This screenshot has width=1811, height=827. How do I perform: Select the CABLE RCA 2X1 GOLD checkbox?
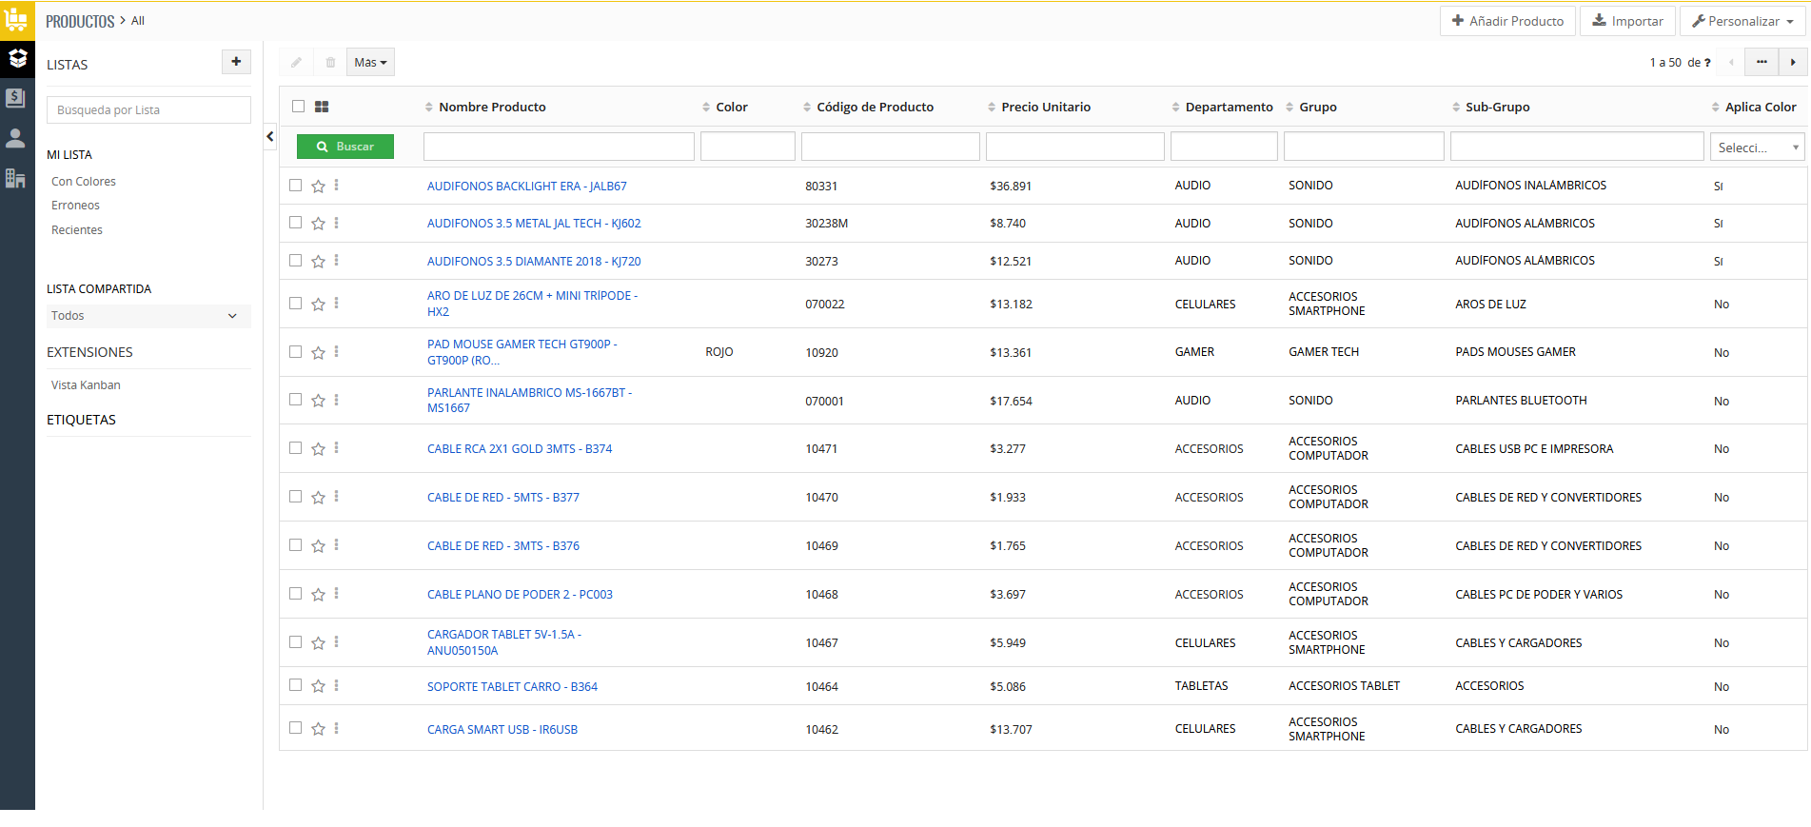(x=296, y=448)
